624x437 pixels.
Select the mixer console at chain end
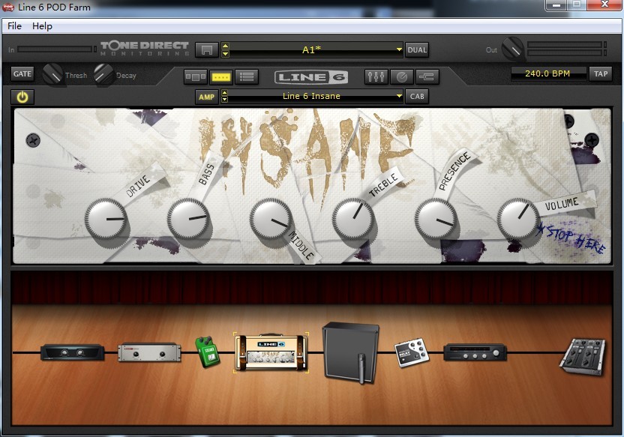click(583, 357)
